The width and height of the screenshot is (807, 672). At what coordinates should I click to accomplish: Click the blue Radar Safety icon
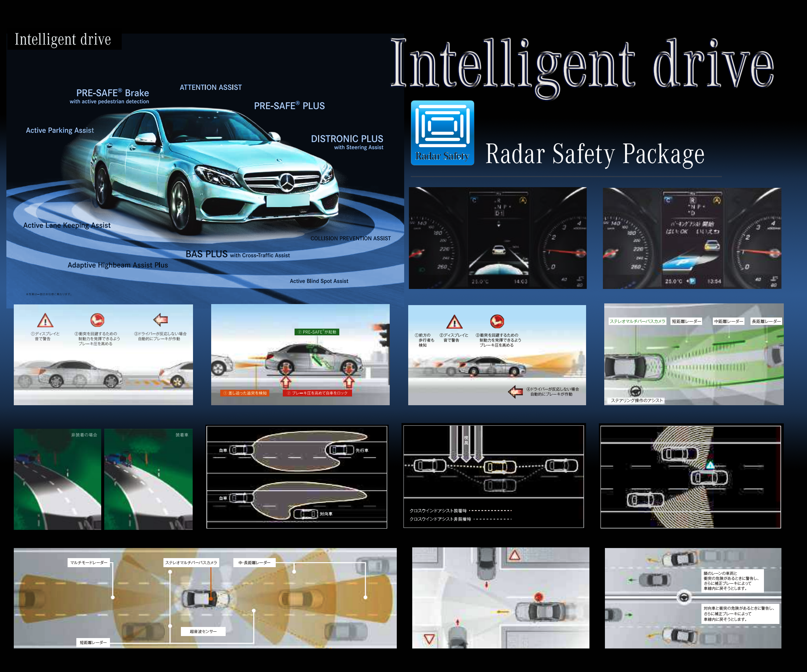click(x=442, y=132)
